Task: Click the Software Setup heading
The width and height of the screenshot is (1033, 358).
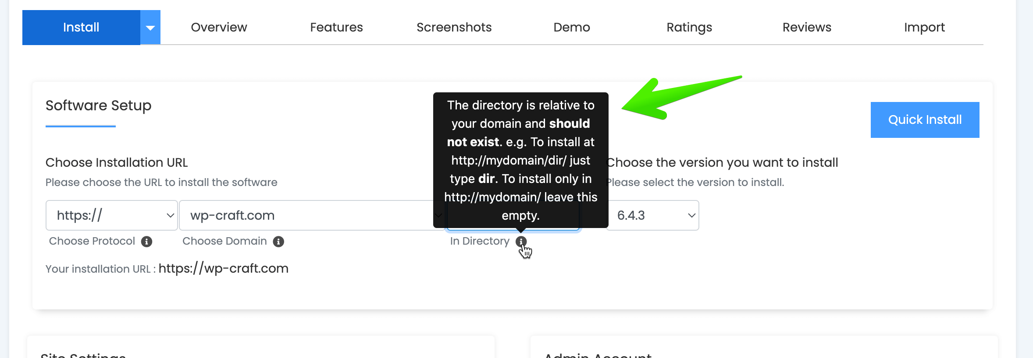Action: pos(98,105)
